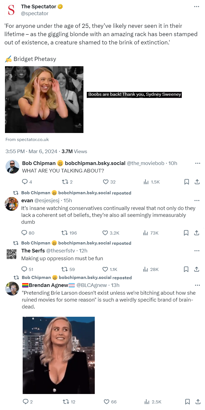Open more options on evan's tweet
This screenshot has height=410, width=205.
pos(197,201)
